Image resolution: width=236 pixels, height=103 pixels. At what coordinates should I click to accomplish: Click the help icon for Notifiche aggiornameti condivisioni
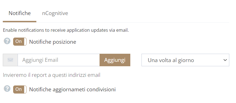(x=7, y=89)
